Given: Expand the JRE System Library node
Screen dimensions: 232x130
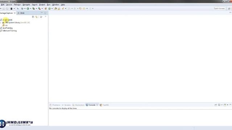Looking at the screenshot, I should pyautogui.click(x=1, y=23).
